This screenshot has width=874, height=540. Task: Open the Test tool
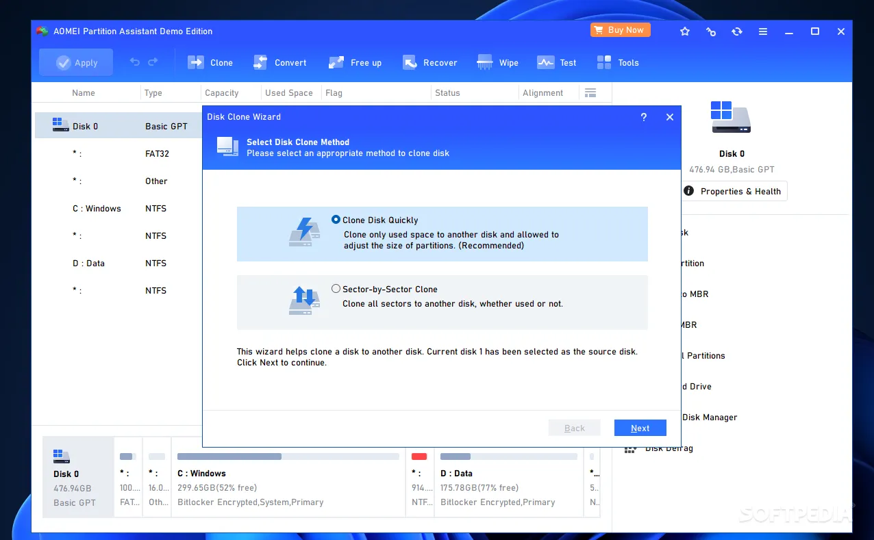click(x=557, y=63)
